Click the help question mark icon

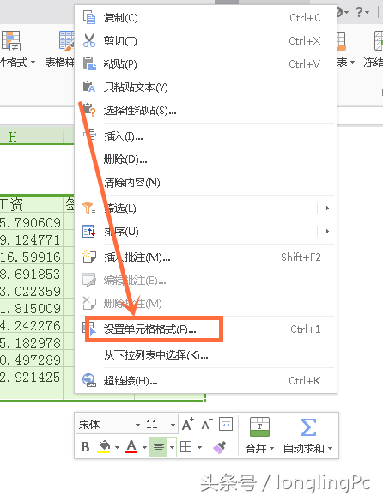click(359, 13)
